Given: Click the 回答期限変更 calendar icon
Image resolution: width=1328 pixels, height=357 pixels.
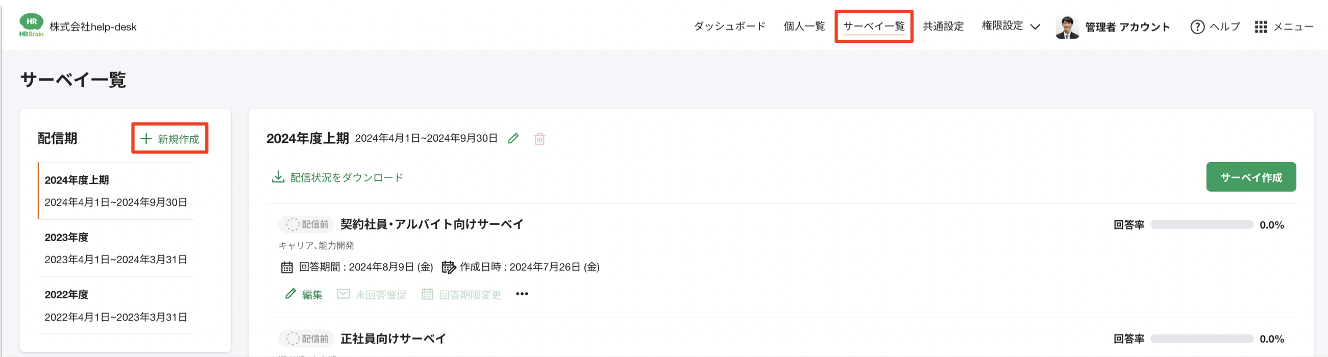Looking at the screenshot, I should coord(427,294).
